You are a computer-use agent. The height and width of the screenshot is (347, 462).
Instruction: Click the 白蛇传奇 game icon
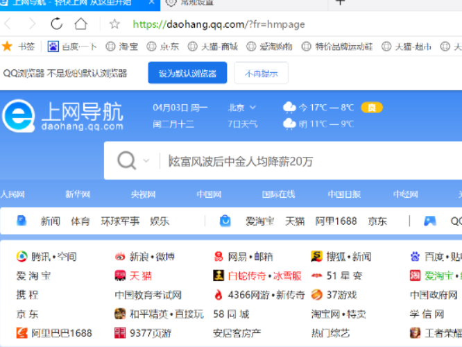pos(219,276)
